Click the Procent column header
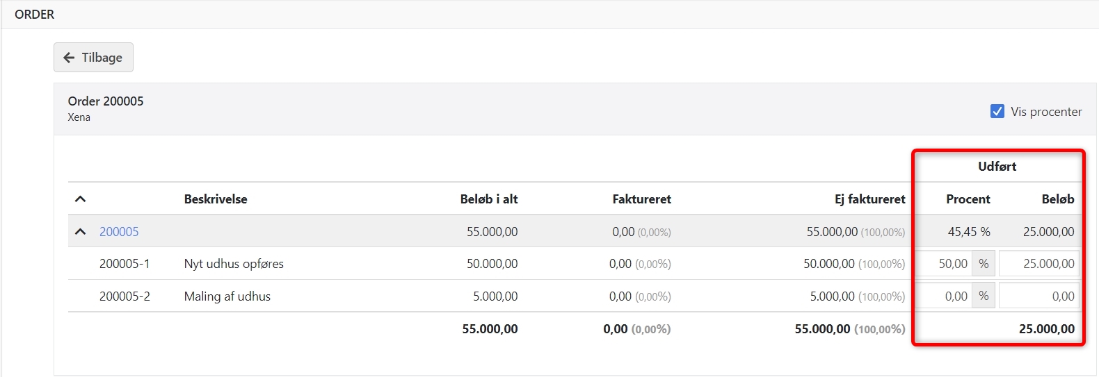 click(x=968, y=199)
